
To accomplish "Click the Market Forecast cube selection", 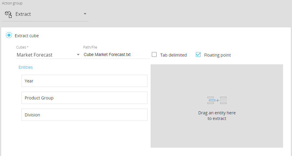I will [35, 55].
